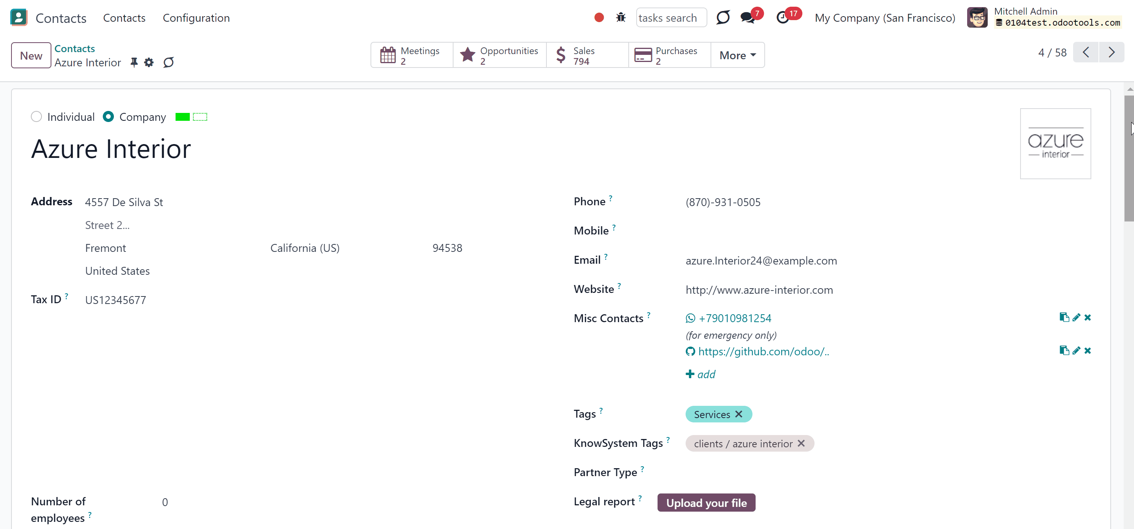Click the website http://www.azure-interior.com
1134x529 pixels.
click(x=759, y=290)
